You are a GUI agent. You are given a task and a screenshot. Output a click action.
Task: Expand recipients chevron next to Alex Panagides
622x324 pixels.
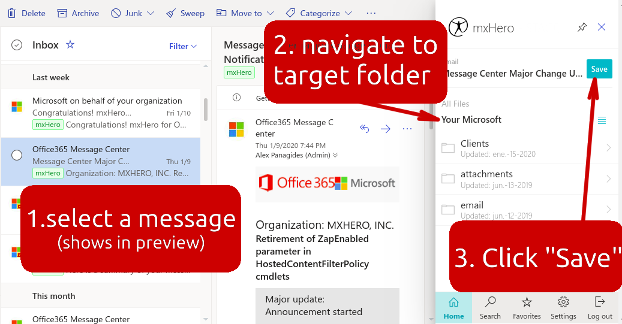click(335, 155)
